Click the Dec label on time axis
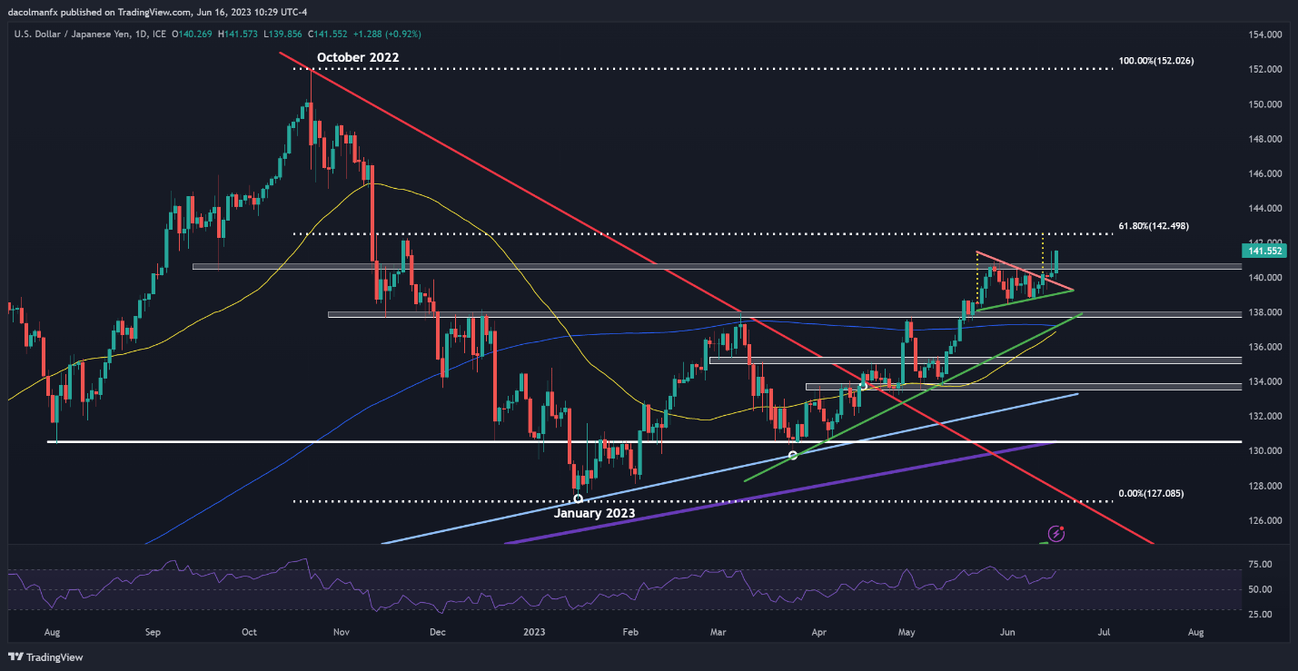This screenshot has width=1298, height=671. [x=439, y=631]
